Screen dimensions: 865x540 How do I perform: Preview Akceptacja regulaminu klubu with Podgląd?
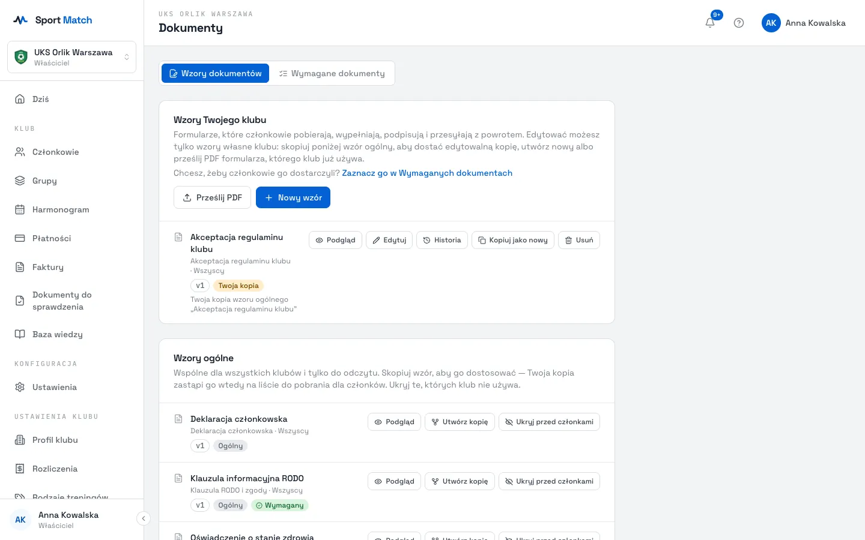coord(336,240)
